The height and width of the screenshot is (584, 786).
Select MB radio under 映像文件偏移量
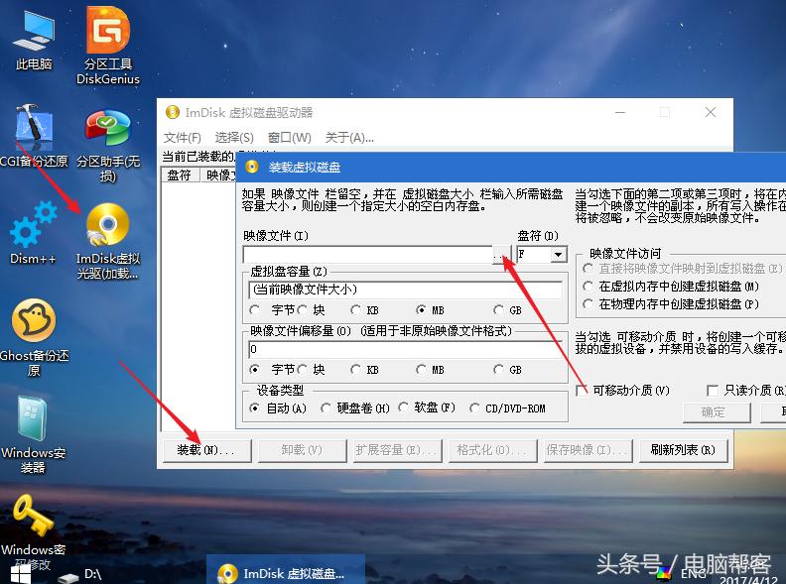[x=421, y=370]
